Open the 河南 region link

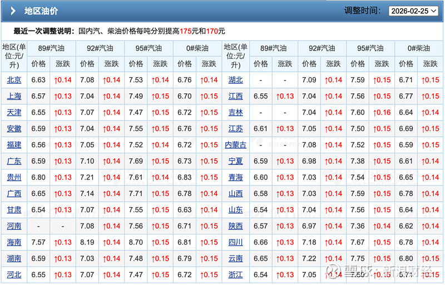click(x=14, y=226)
